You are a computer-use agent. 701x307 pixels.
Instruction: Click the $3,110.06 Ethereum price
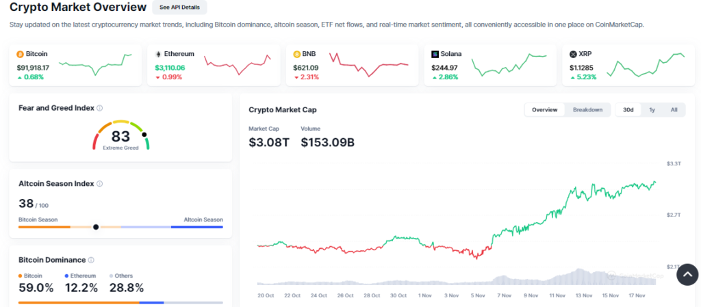coord(170,68)
